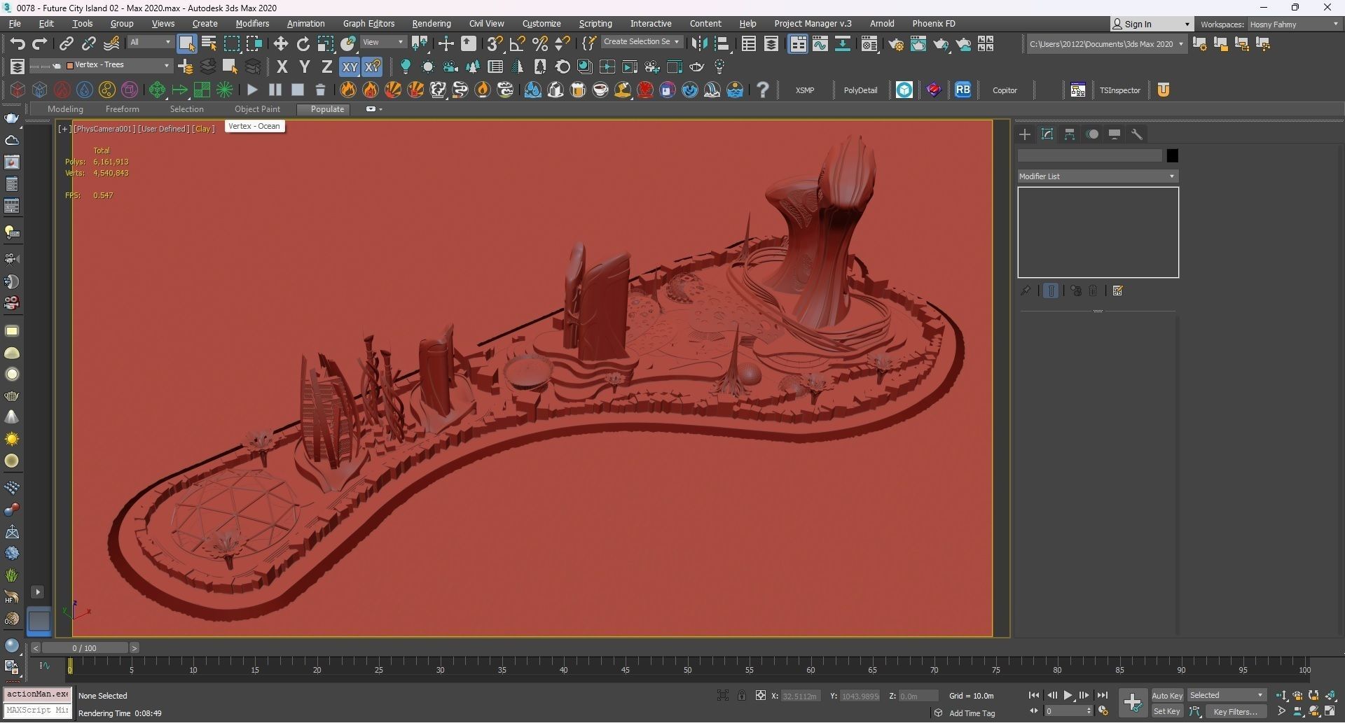The width and height of the screenshot is (1345, 728).
Task: Open the Selected key filter dropdown
Action: (1227, 695)
